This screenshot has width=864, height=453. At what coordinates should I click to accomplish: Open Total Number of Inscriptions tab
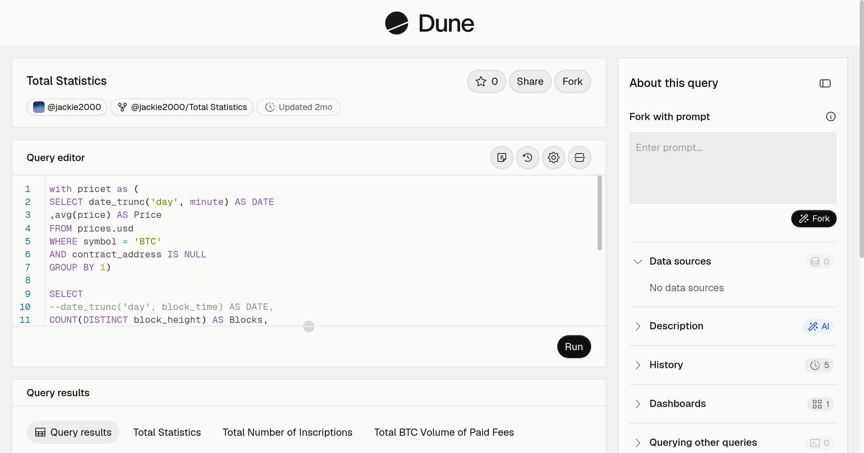(287, 432)
